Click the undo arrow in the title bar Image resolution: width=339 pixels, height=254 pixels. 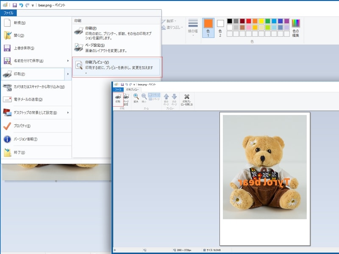pyautogui.click(x=21, y=5)
